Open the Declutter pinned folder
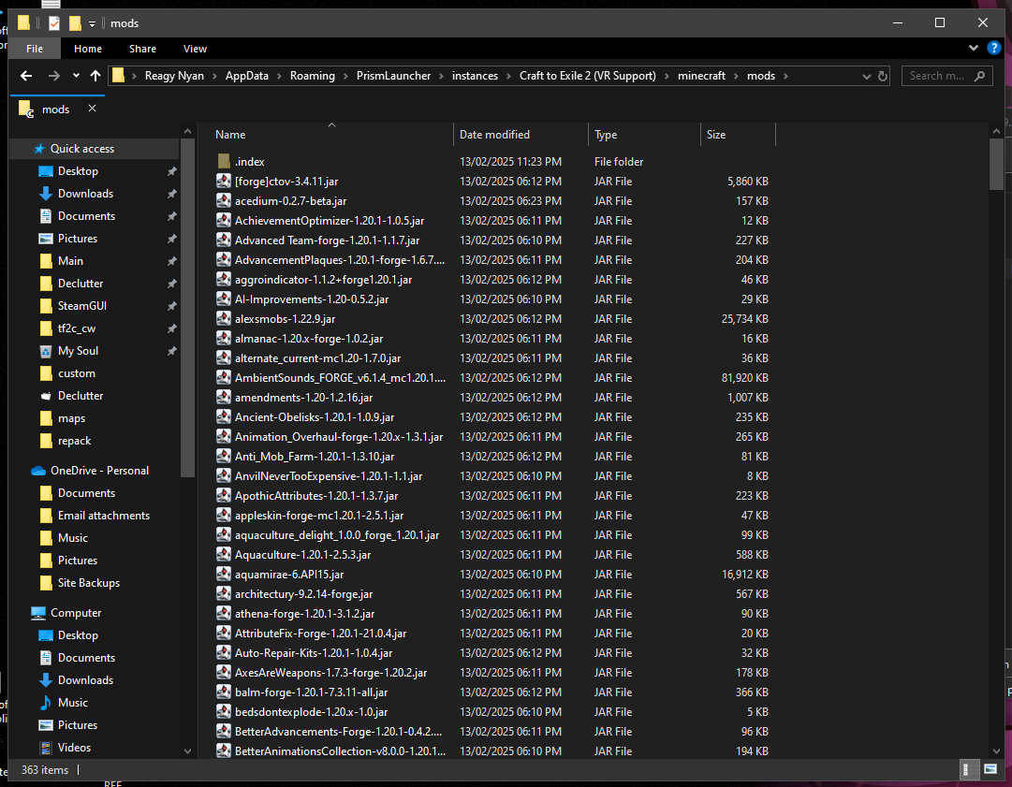1012x787 pixels. click(81, 284)
